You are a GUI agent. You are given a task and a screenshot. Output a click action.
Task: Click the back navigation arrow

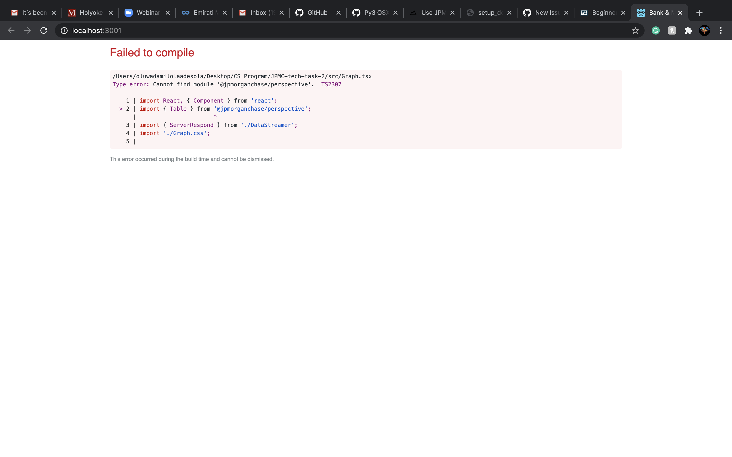pos(11,30)
